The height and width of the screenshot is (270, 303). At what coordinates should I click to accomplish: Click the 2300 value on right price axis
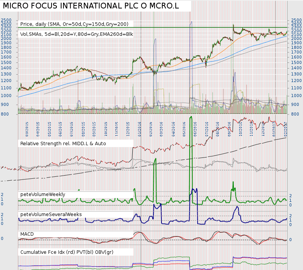click(296, 27)
